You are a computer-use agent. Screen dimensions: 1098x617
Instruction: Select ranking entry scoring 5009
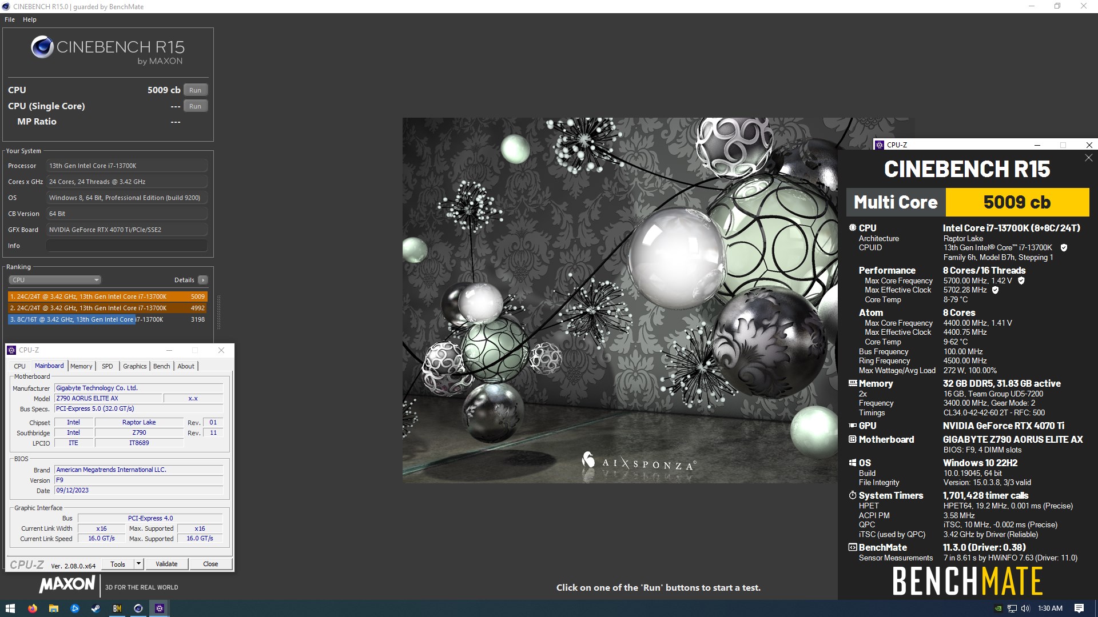[108, 297]
